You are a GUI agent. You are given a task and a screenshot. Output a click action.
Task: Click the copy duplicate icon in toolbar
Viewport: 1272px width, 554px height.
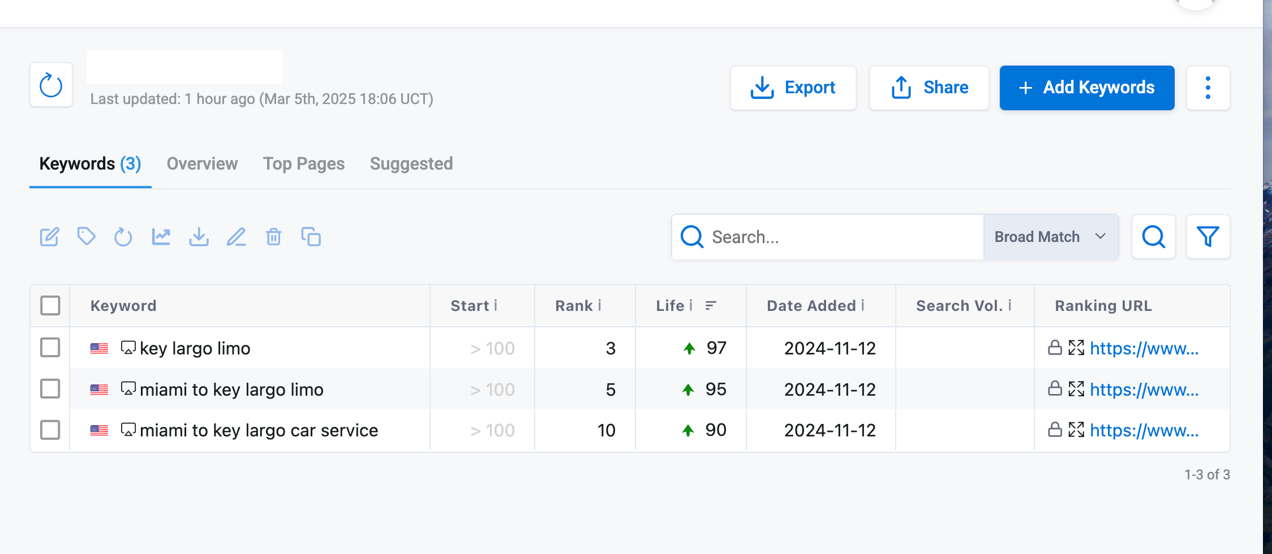[x=311, y=236]
